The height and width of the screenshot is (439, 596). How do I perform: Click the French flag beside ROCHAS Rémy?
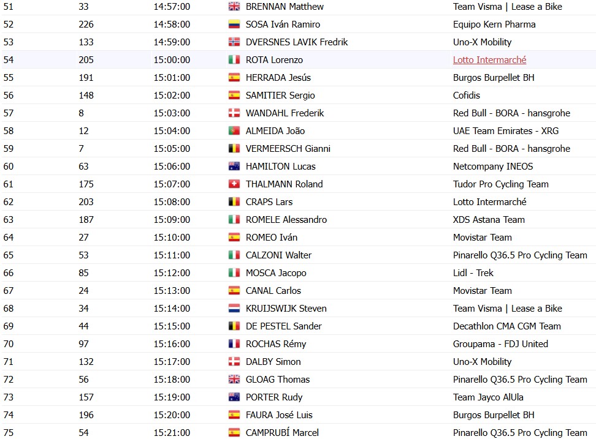click(x=234, y=343)
